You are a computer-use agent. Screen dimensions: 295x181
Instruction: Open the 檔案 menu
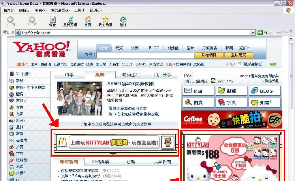[9, 10]
